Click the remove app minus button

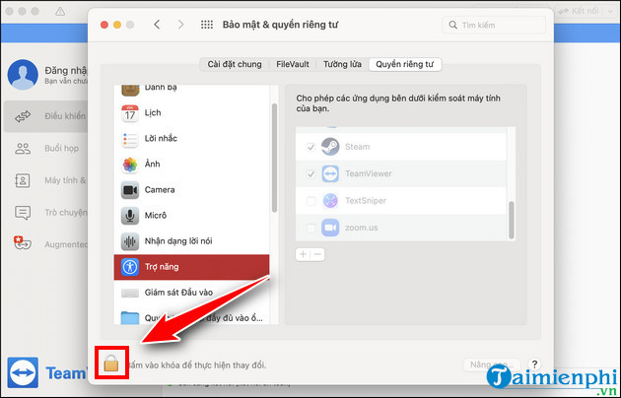[317, 254]
